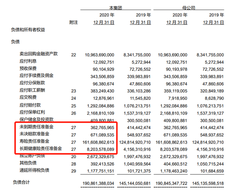Select the 负债合计 total row label

[x=21, y=182]
